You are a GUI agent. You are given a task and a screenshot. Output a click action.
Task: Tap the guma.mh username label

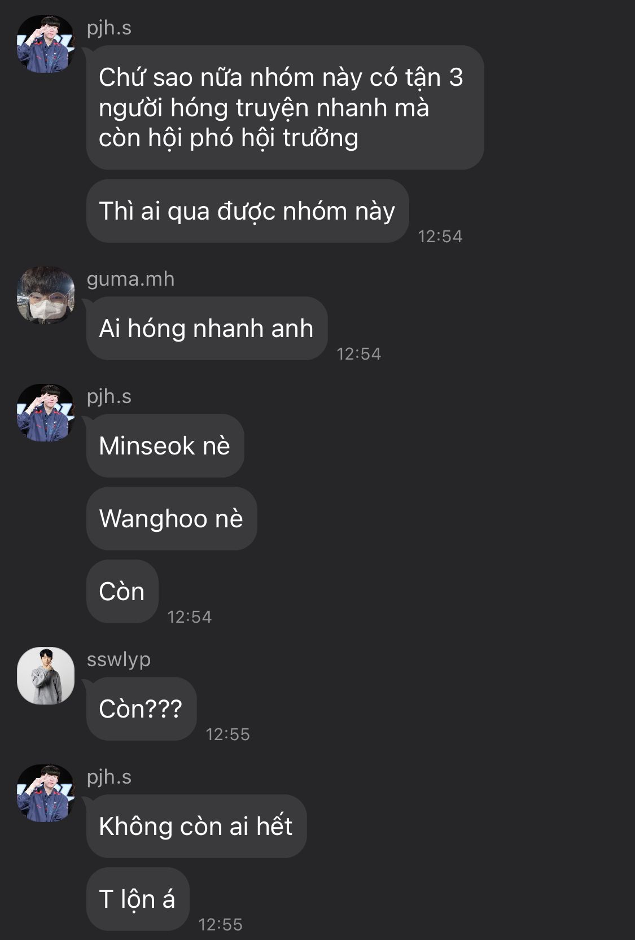pyautogui.click(x=130, y=279)
